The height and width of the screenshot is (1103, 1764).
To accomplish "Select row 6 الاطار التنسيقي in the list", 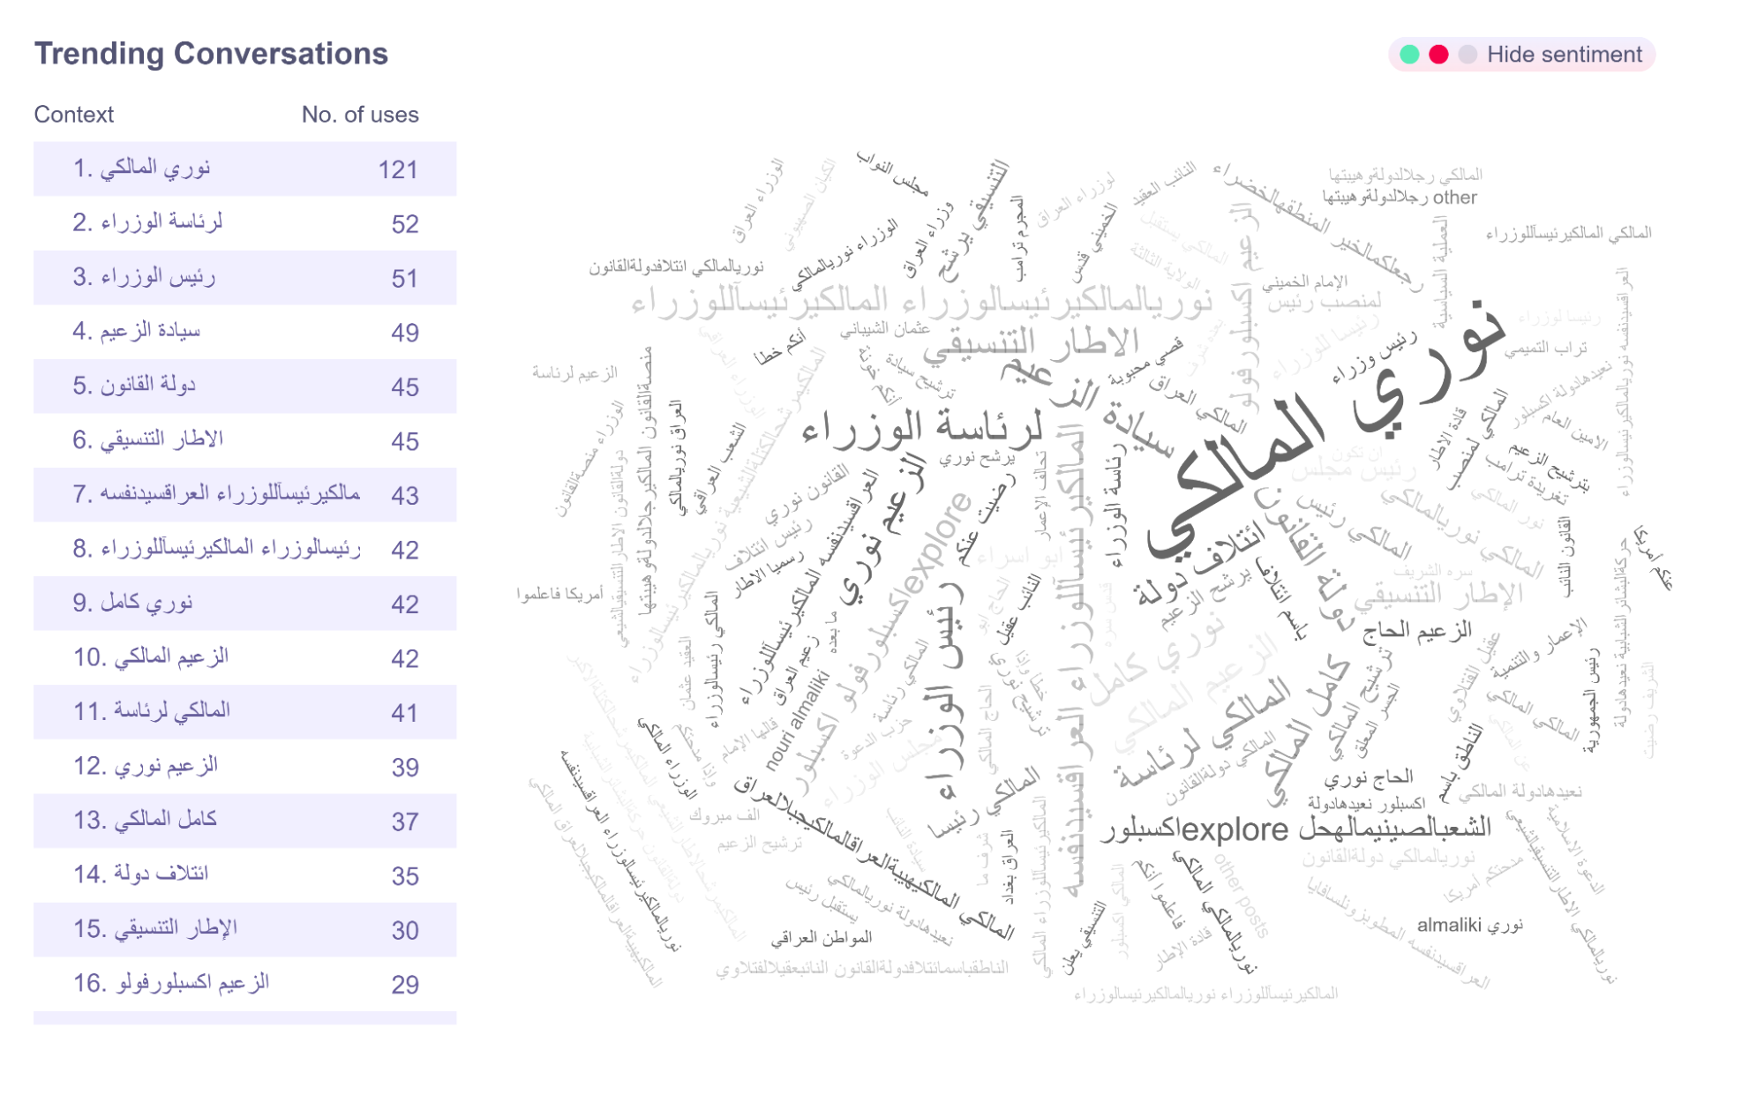I will tap(244, 440).
